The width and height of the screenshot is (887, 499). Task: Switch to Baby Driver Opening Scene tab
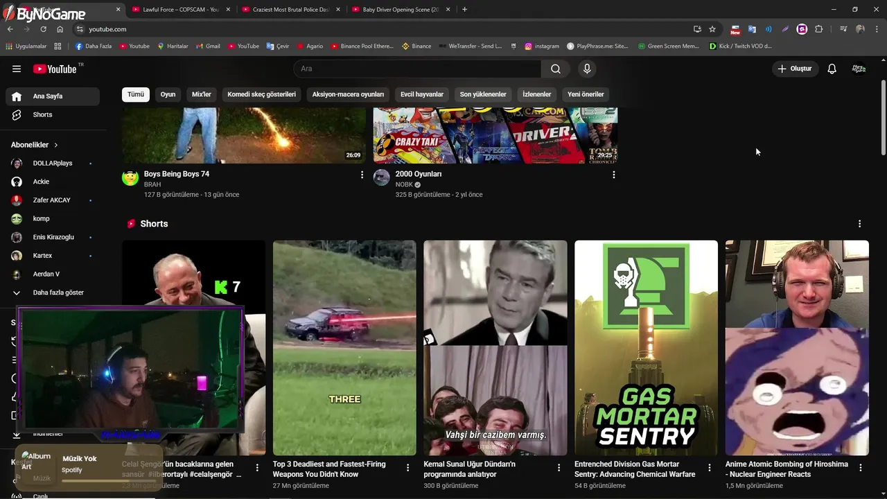point(400,10)
